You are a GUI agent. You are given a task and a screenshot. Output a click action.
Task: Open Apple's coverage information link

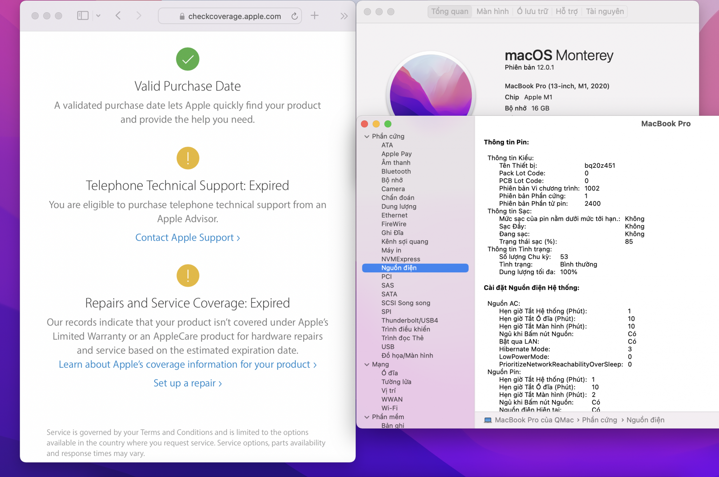click(187, 365)
